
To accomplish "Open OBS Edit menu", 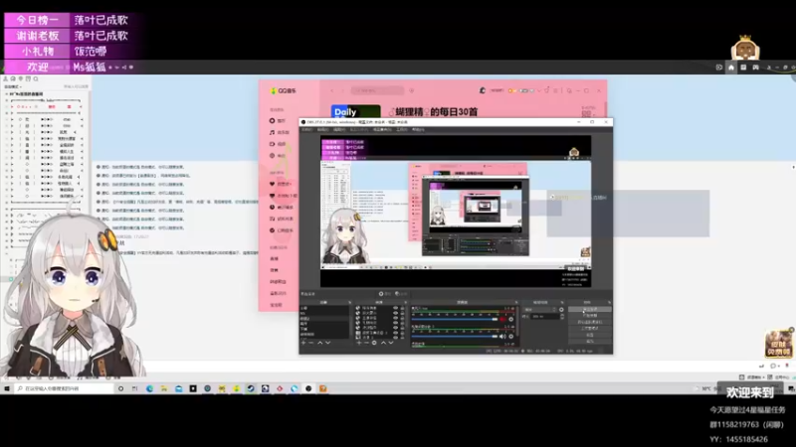I will click(323, 130).
